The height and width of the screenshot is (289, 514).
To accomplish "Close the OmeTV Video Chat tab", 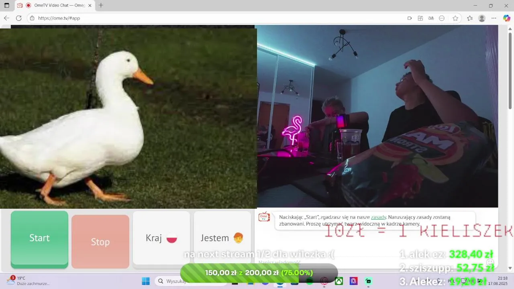I will click(90, 6).
